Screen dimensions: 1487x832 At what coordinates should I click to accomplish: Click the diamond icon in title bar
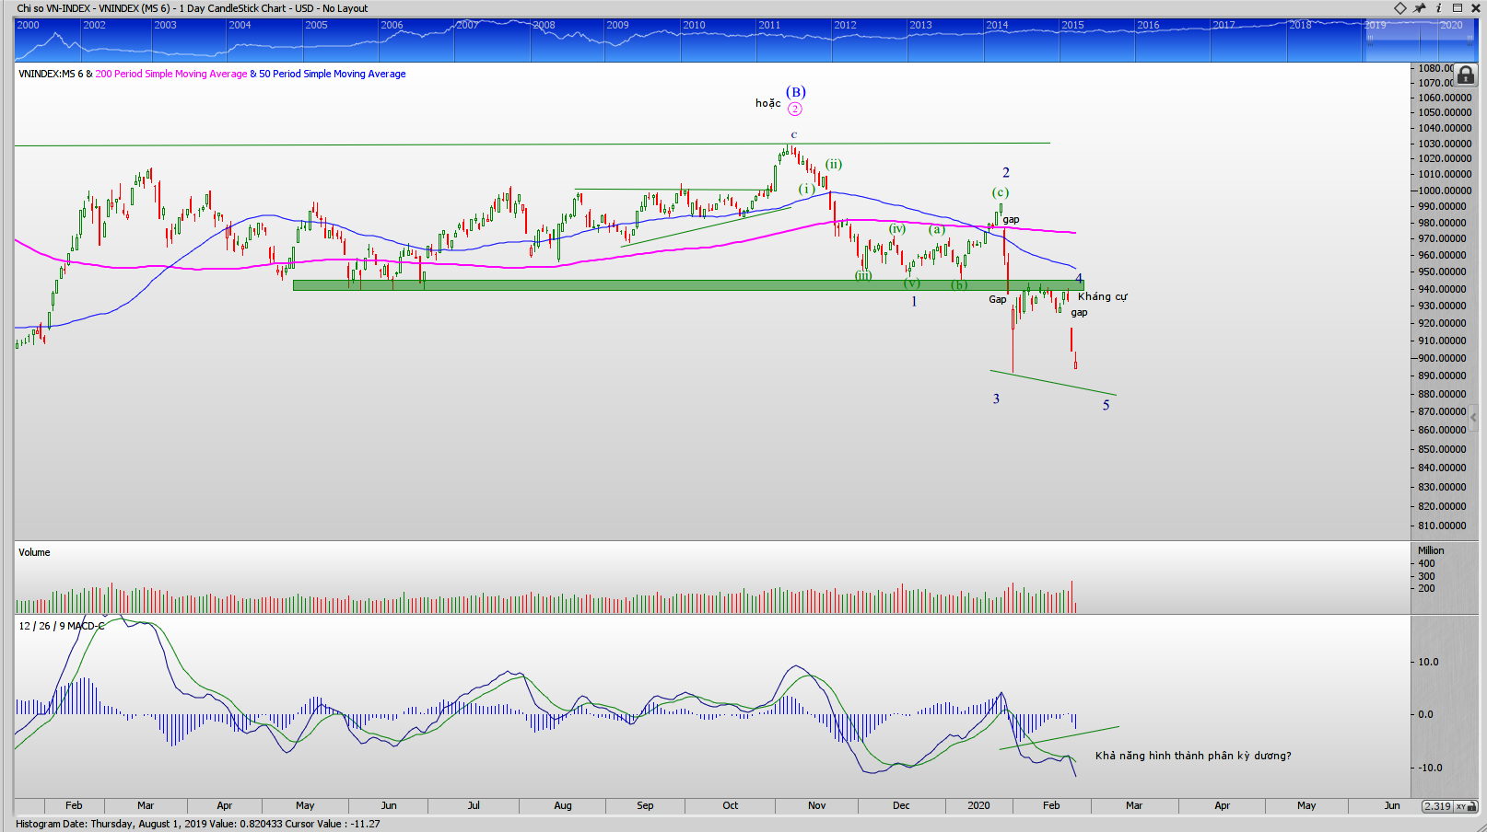(1400, 8)
